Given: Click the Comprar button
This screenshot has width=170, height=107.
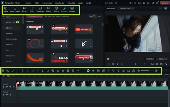Looking at the screenshot, I should pos(165,3).
